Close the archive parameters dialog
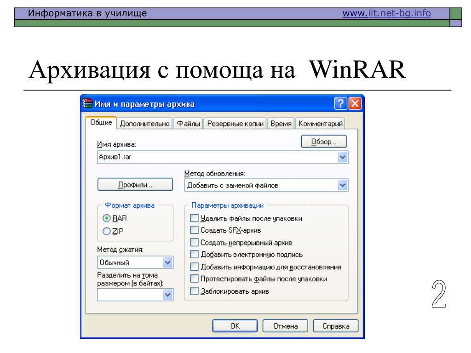Screen dimensions: 471x353 click(x=355, y=103)
